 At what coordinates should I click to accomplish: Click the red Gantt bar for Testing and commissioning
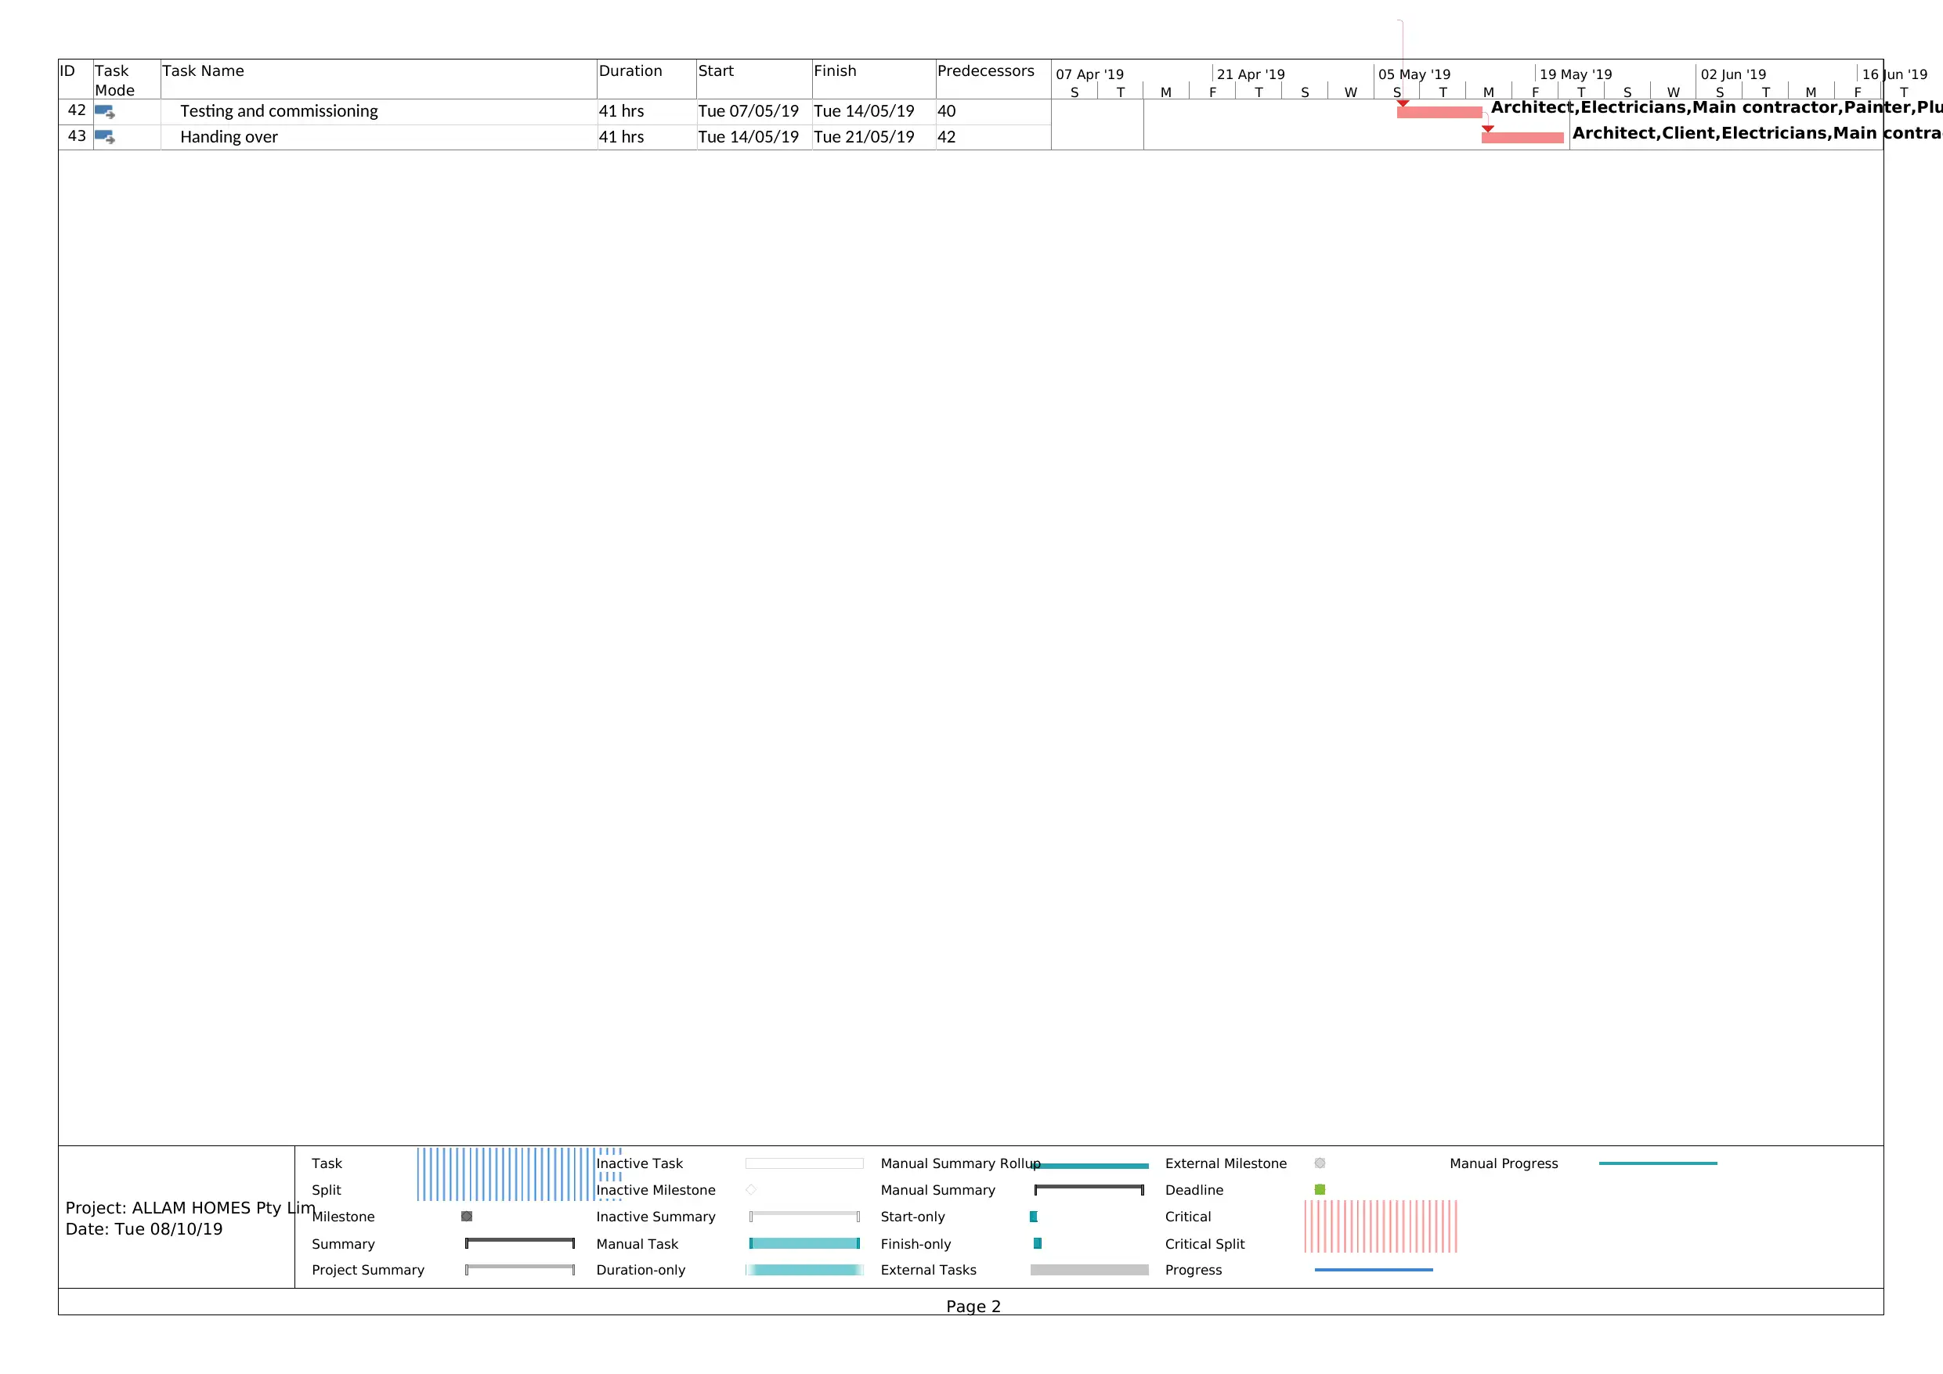pyautogui.click(x=1439, y=113)
